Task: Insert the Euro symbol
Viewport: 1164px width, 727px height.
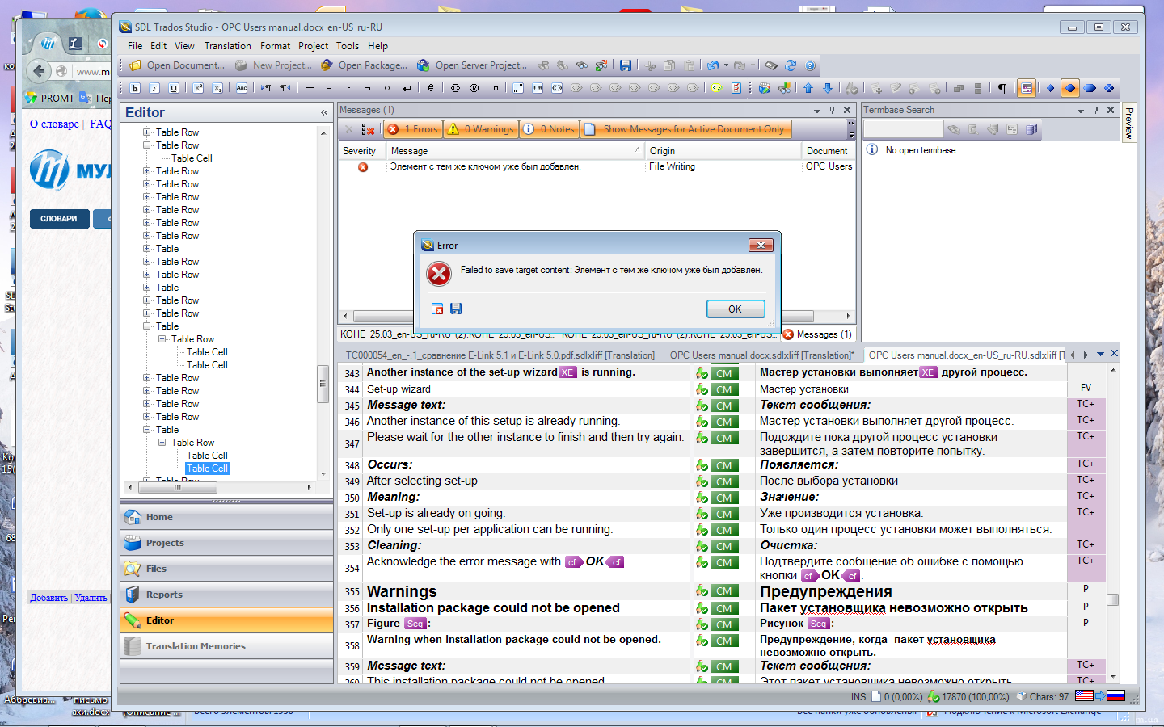Action: [x=430, y=88]
